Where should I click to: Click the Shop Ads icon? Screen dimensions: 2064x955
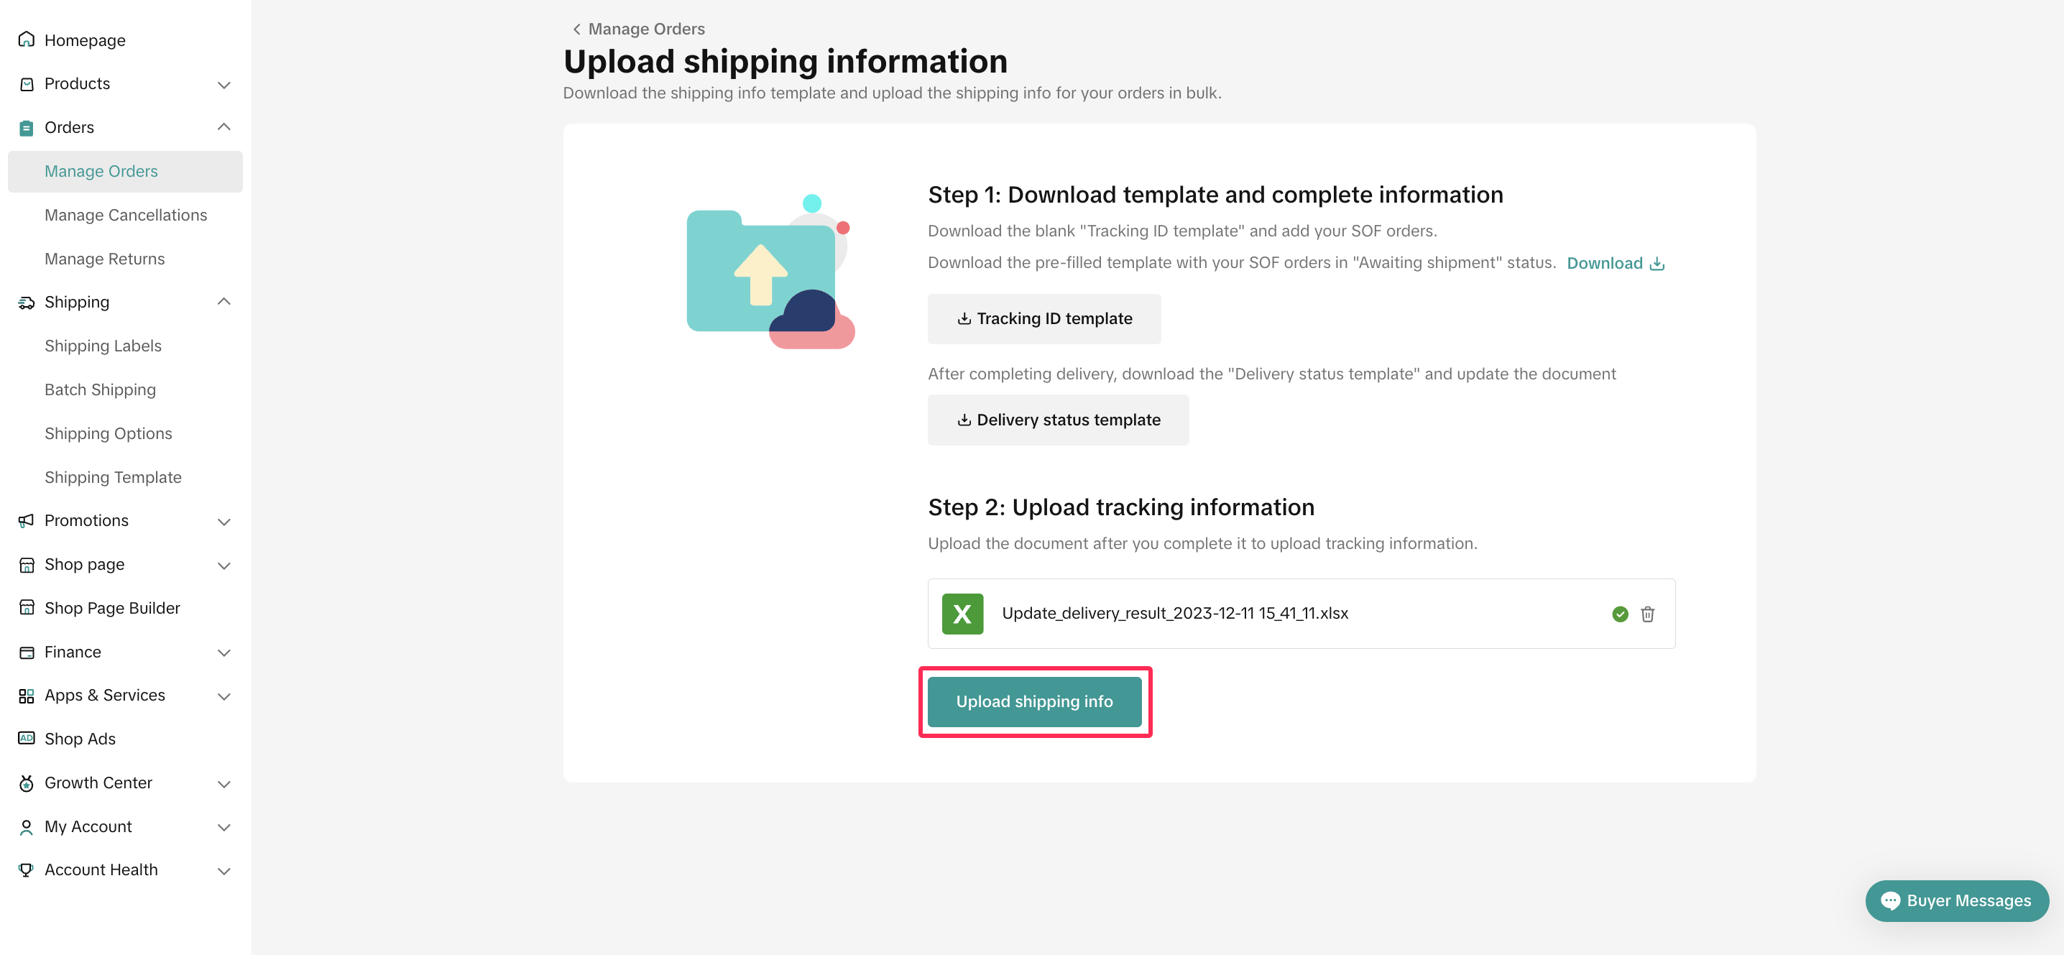coord(27,739)
